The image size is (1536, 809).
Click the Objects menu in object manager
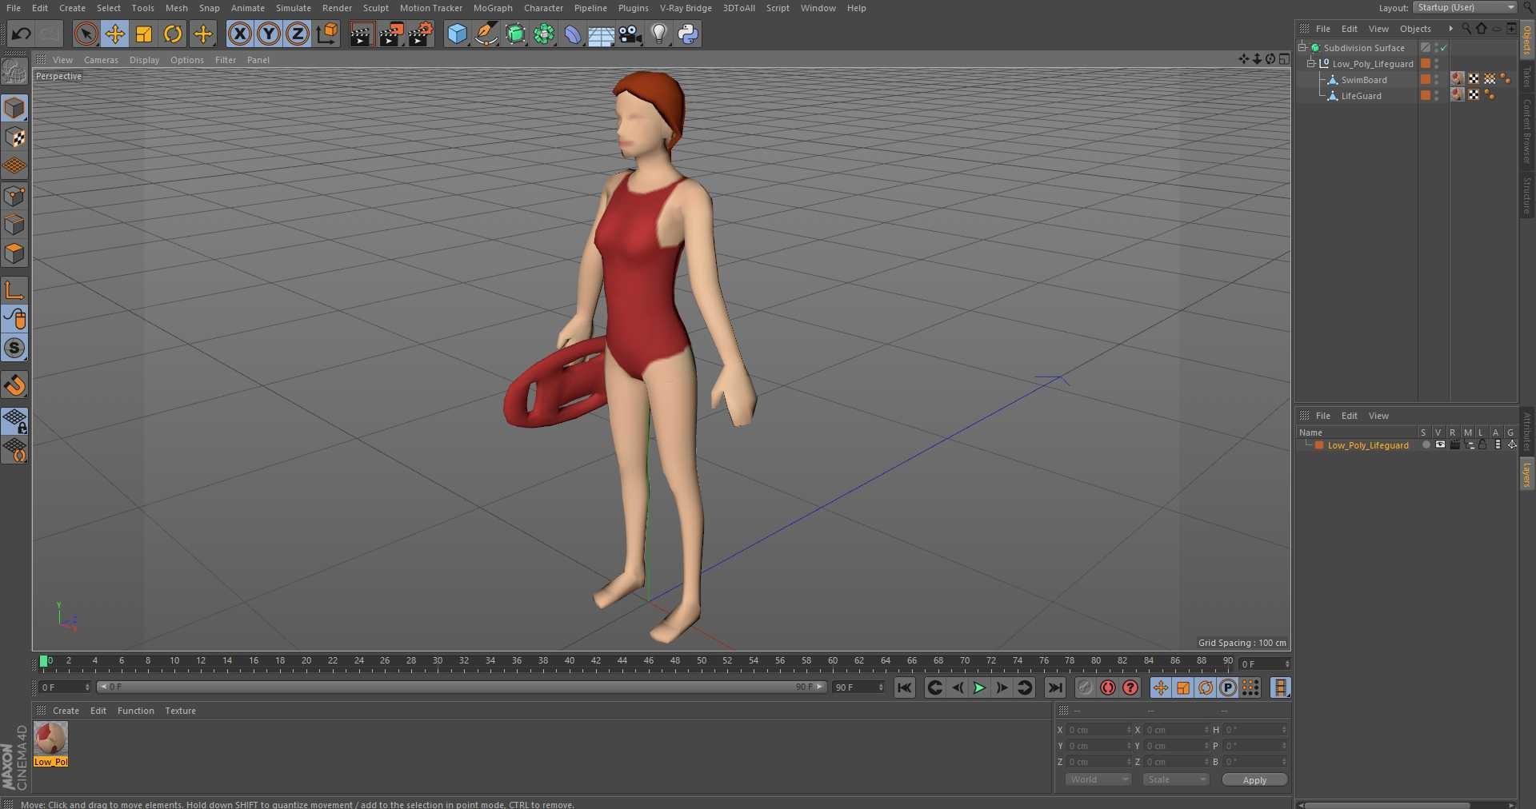tap(1415, 29)
